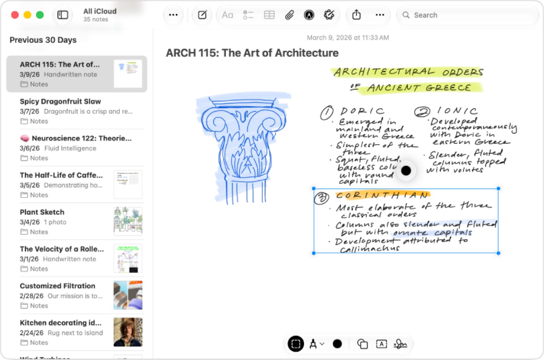Open the writing tools sparkle icon
This screenshot has width=544, height=361.
tap(329, 15)
